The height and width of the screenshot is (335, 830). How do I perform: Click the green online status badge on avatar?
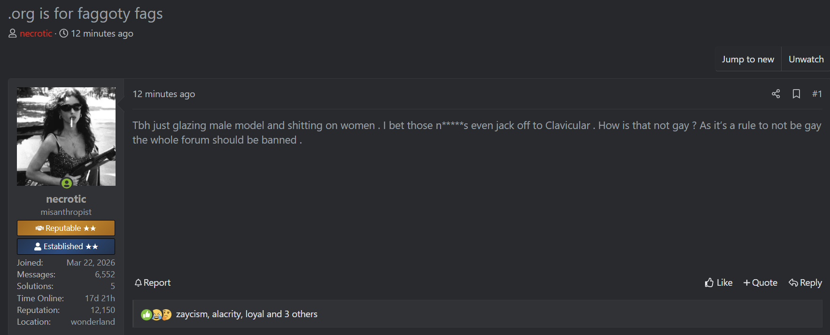click(x=67, y=183)
